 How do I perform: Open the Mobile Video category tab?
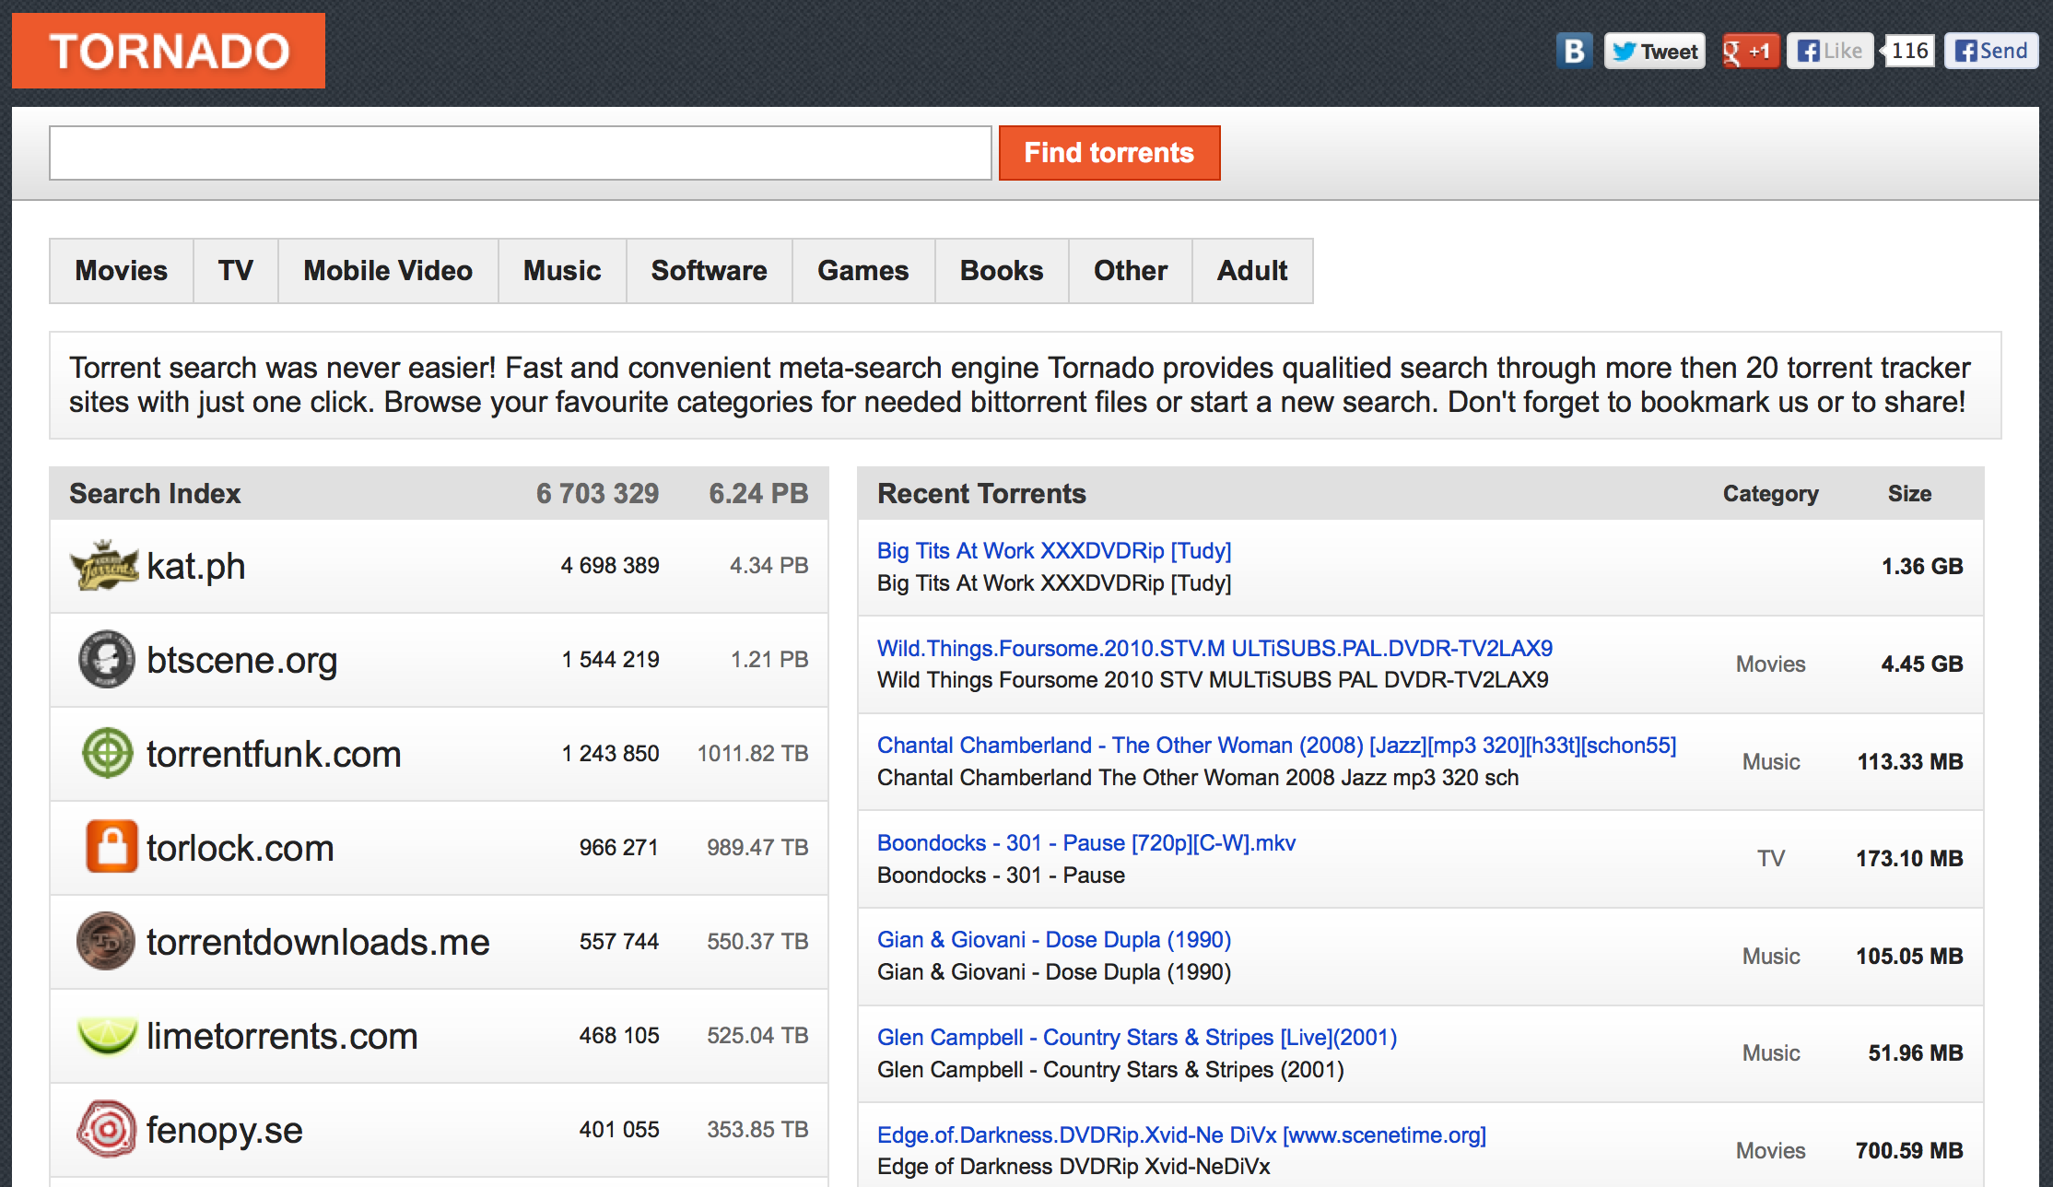tap(388, 271)
